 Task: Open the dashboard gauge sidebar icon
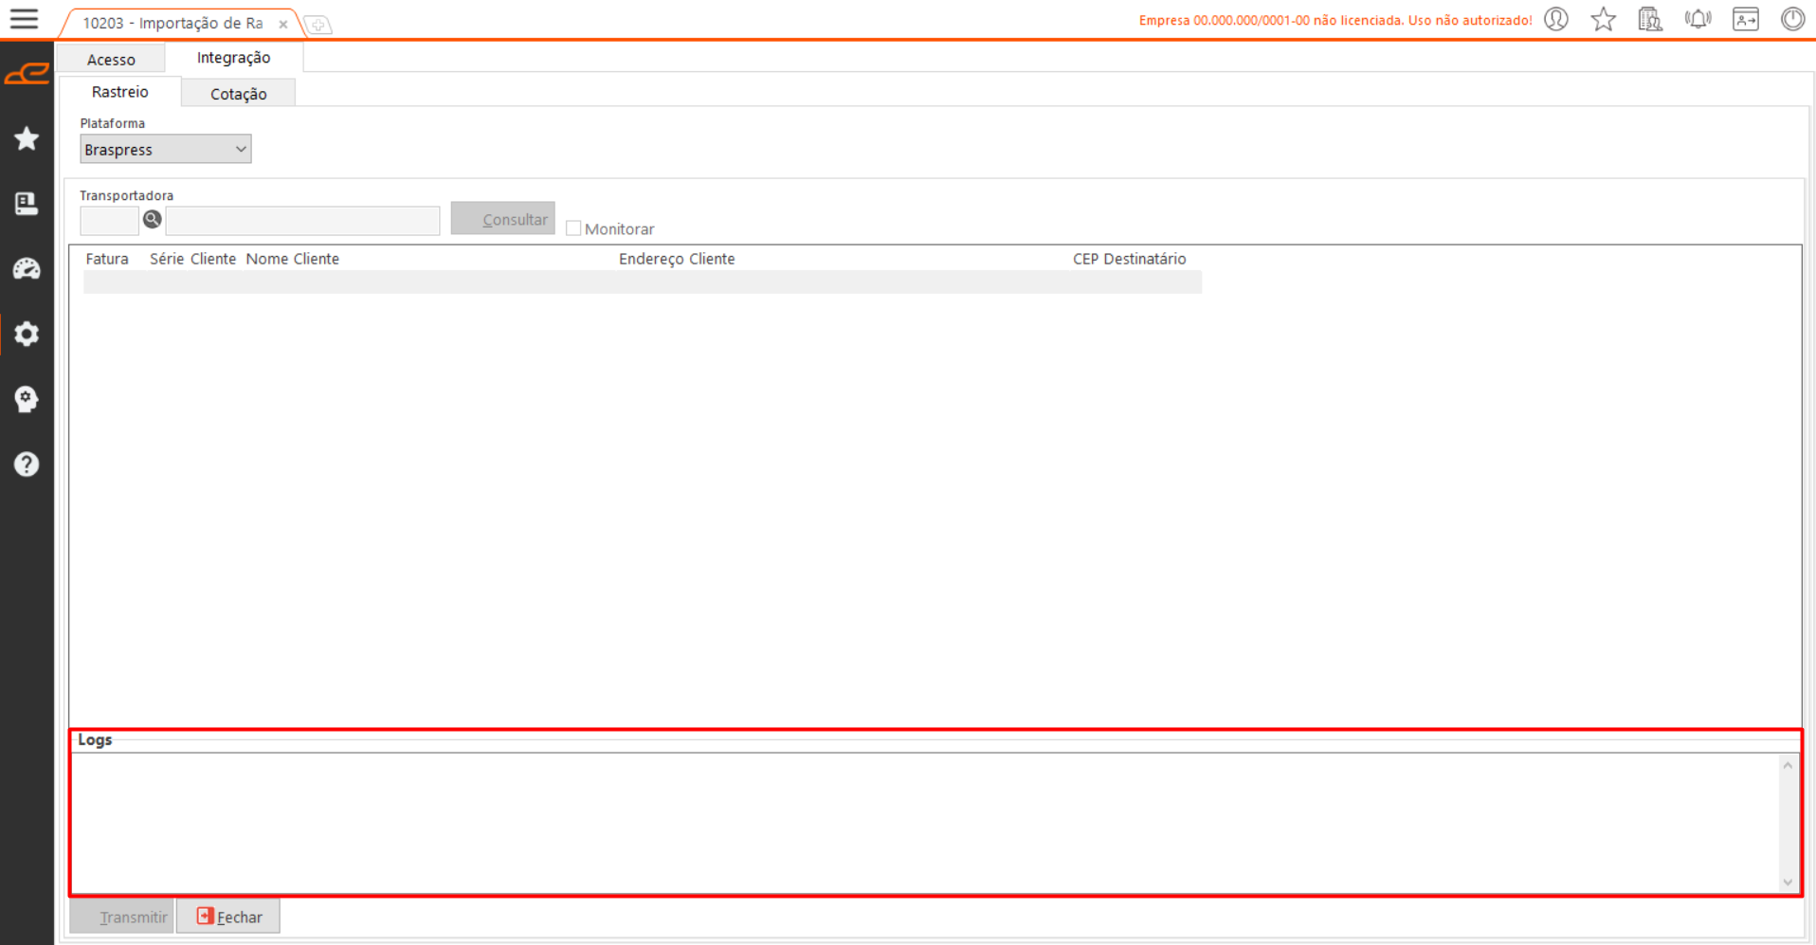pyautogui.click(x=27, y=269)
